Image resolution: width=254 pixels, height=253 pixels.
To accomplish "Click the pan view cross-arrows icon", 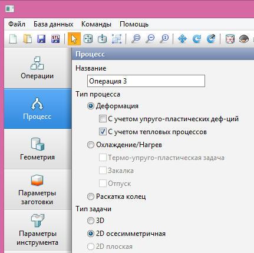I will click(182, 39).
